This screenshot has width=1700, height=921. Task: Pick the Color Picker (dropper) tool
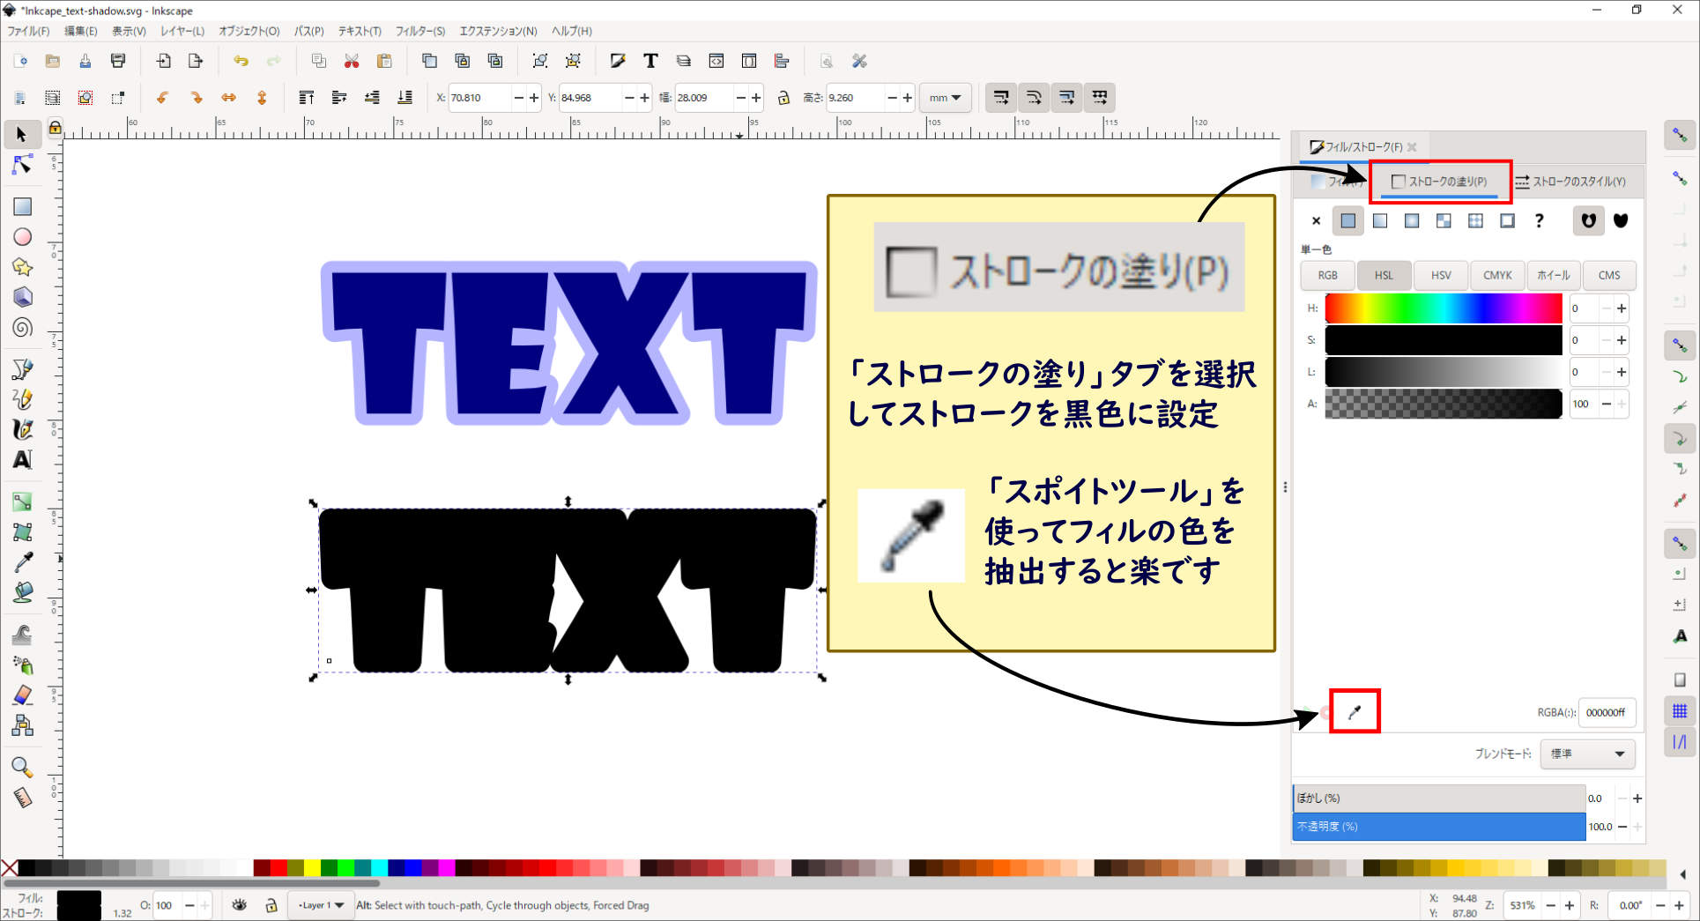23,561
